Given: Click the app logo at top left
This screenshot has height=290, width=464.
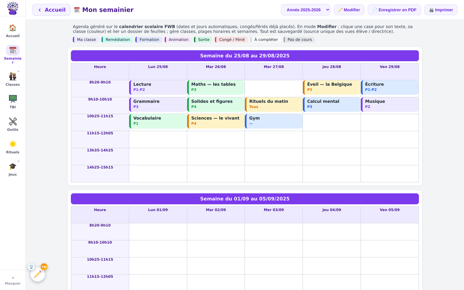Looking at the screenshot, I should coord(13,8).
